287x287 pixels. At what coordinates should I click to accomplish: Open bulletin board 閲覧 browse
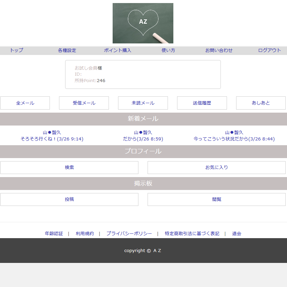pyautogui.click(x=216, y=199)
